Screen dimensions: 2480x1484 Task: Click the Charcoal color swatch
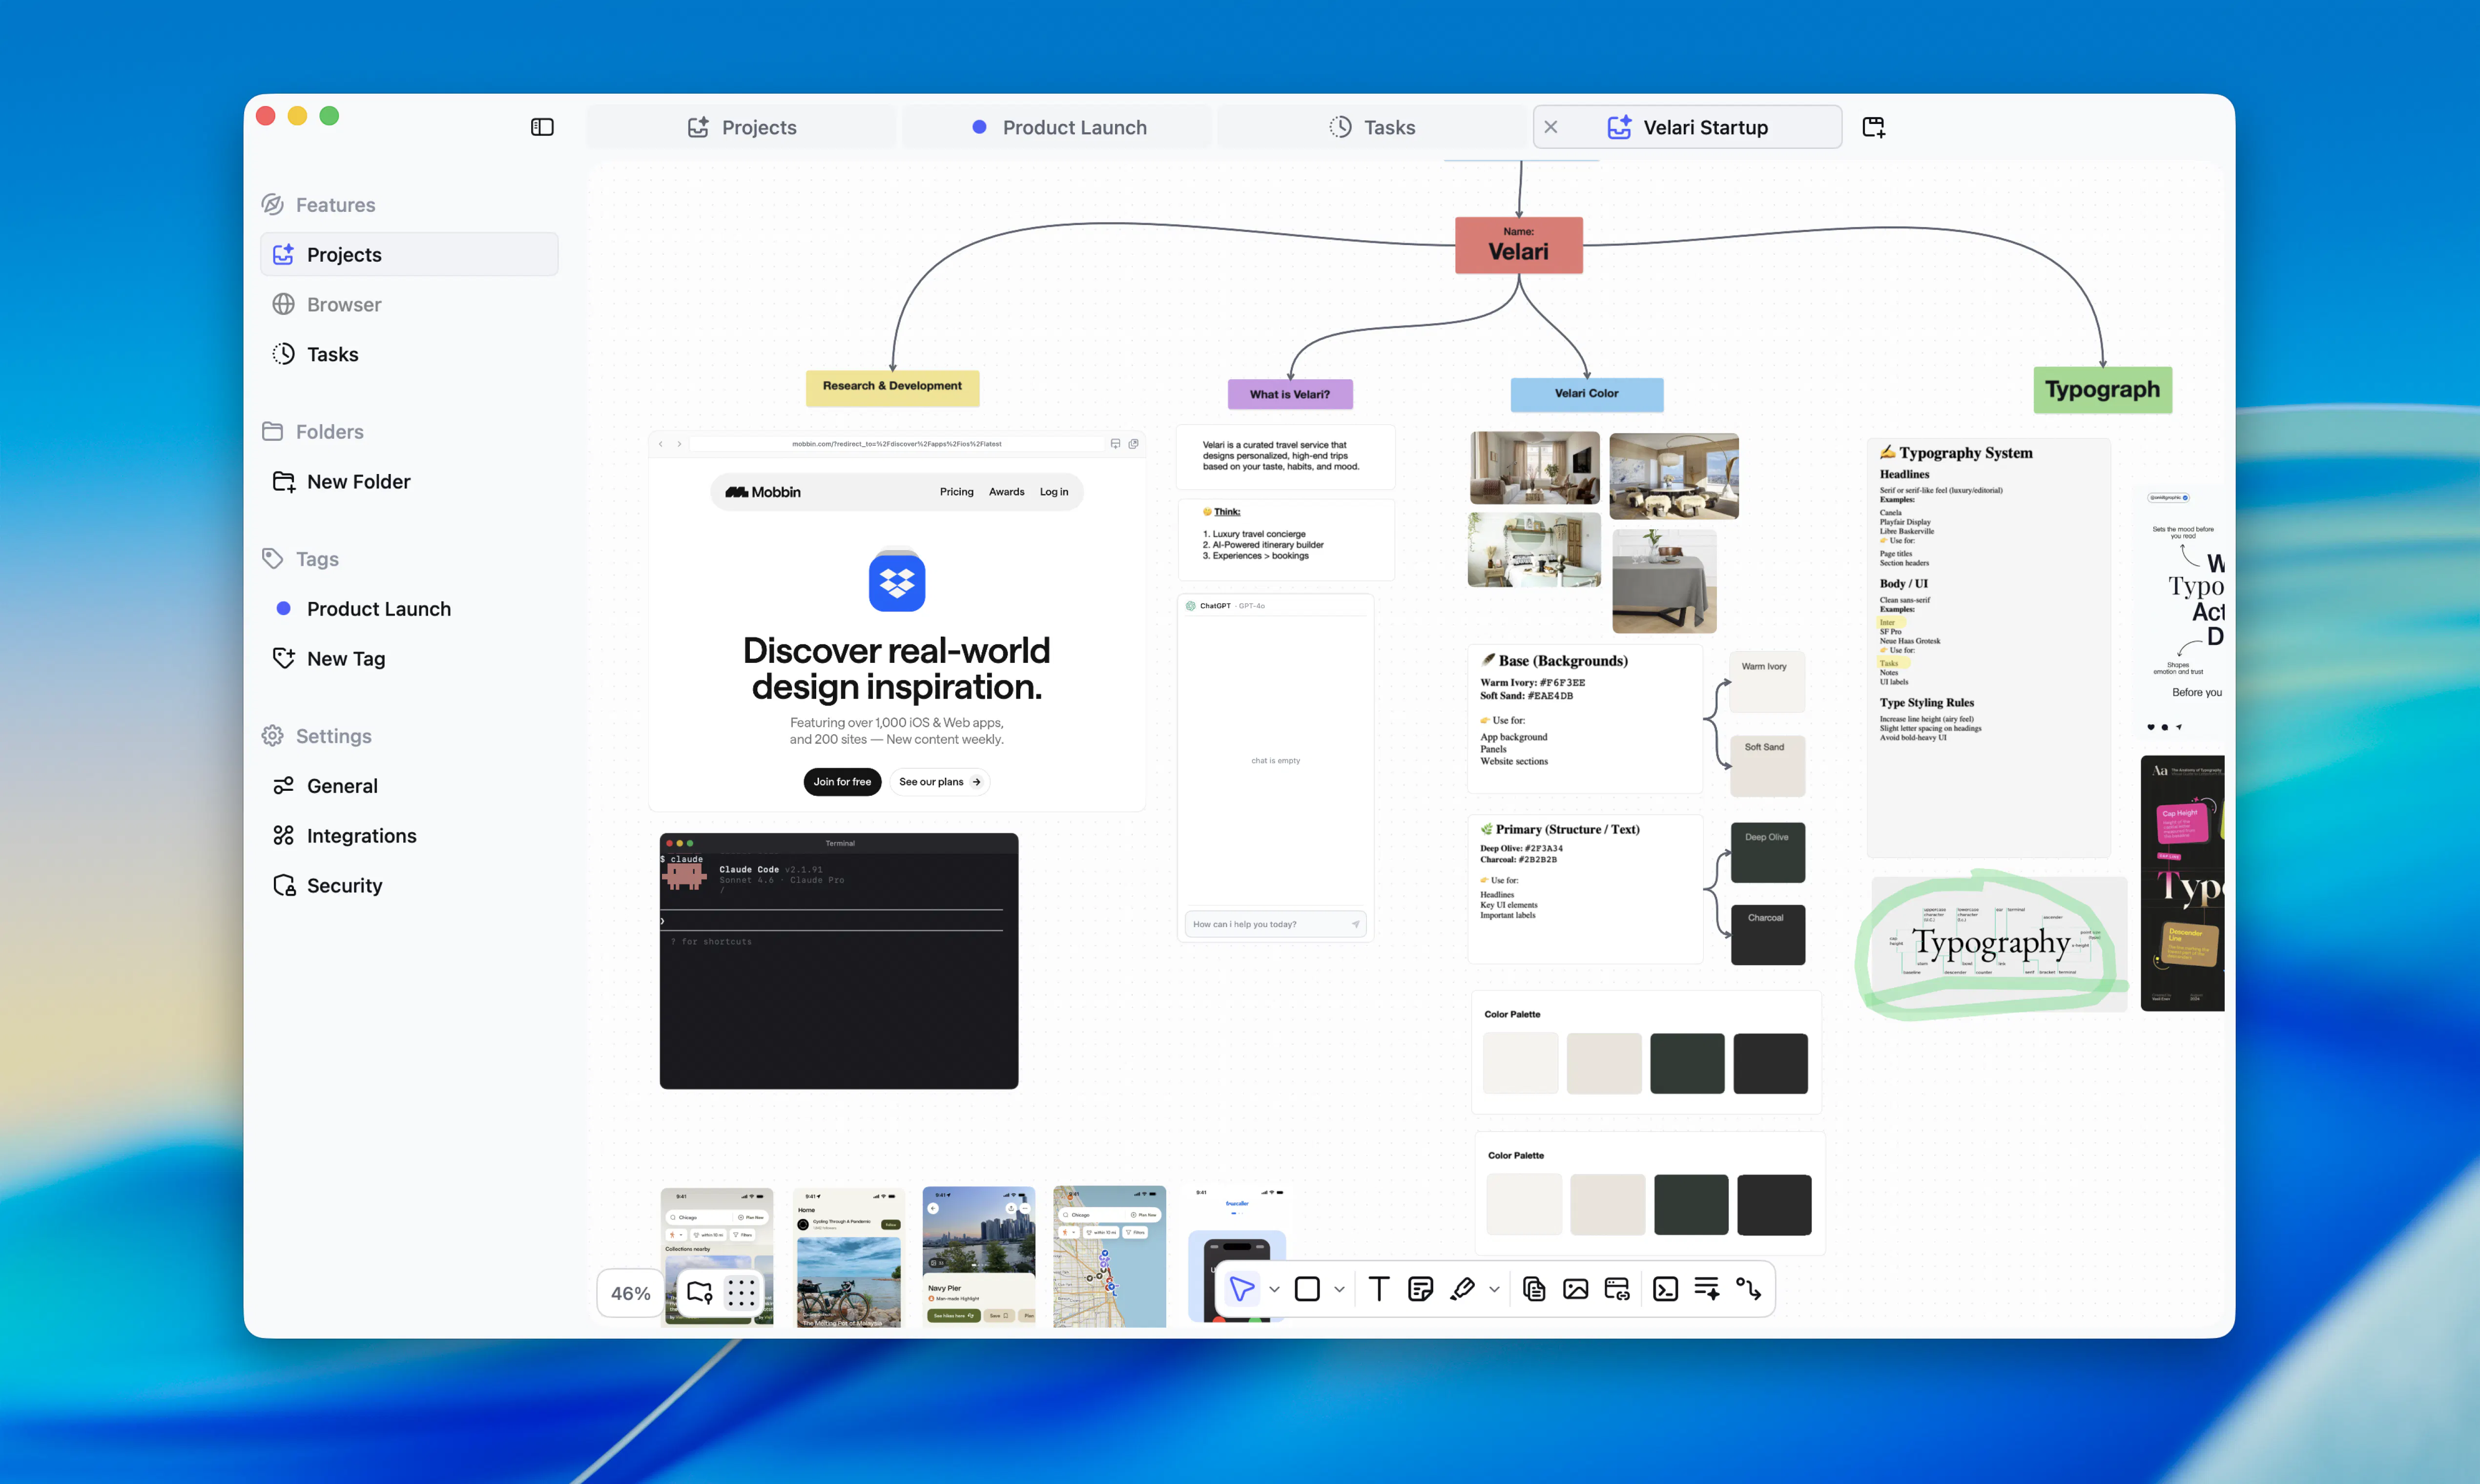coord(1767,934)
